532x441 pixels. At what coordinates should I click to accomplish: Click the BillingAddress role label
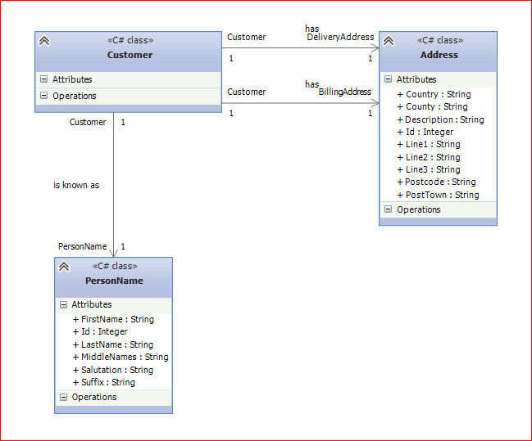[x=345, y=92]
